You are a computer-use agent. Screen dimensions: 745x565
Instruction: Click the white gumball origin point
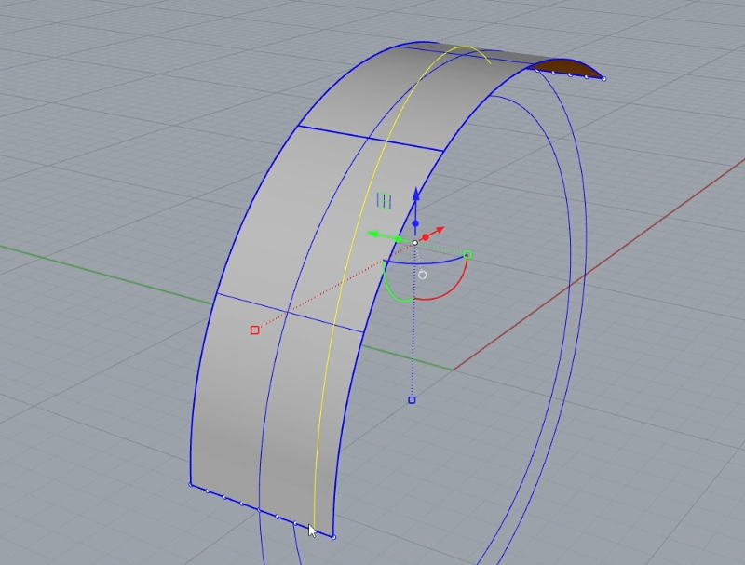pyautogui.click(x=415, y=243)
